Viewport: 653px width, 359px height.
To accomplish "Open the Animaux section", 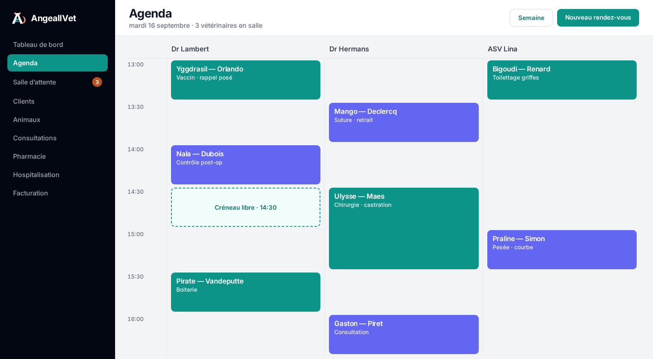I will tap(58, 120).
